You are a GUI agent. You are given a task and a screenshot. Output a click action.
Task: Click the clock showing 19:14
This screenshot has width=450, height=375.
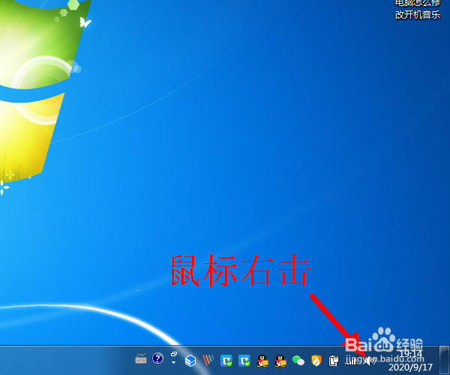(x=411, y=353)
